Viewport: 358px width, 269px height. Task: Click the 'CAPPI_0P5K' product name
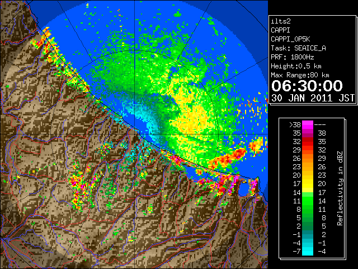tap(290, 39)
